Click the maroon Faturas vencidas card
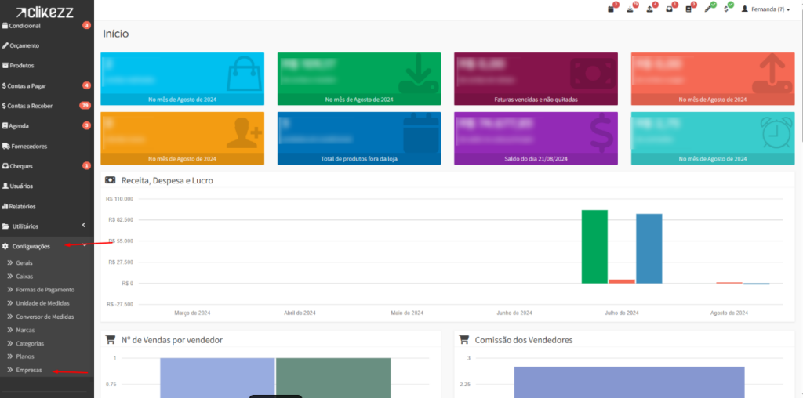 coord(536,78)
